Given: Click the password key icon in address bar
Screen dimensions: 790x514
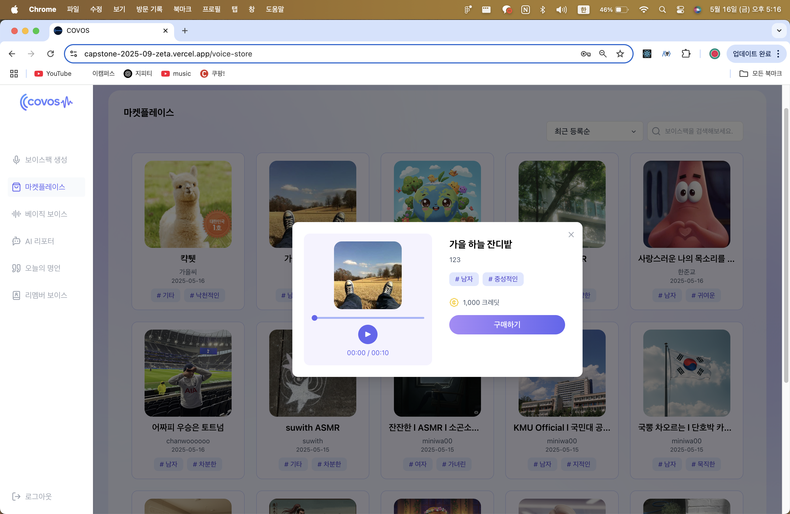Looking at the screenshot, I should tap(586, 54).
